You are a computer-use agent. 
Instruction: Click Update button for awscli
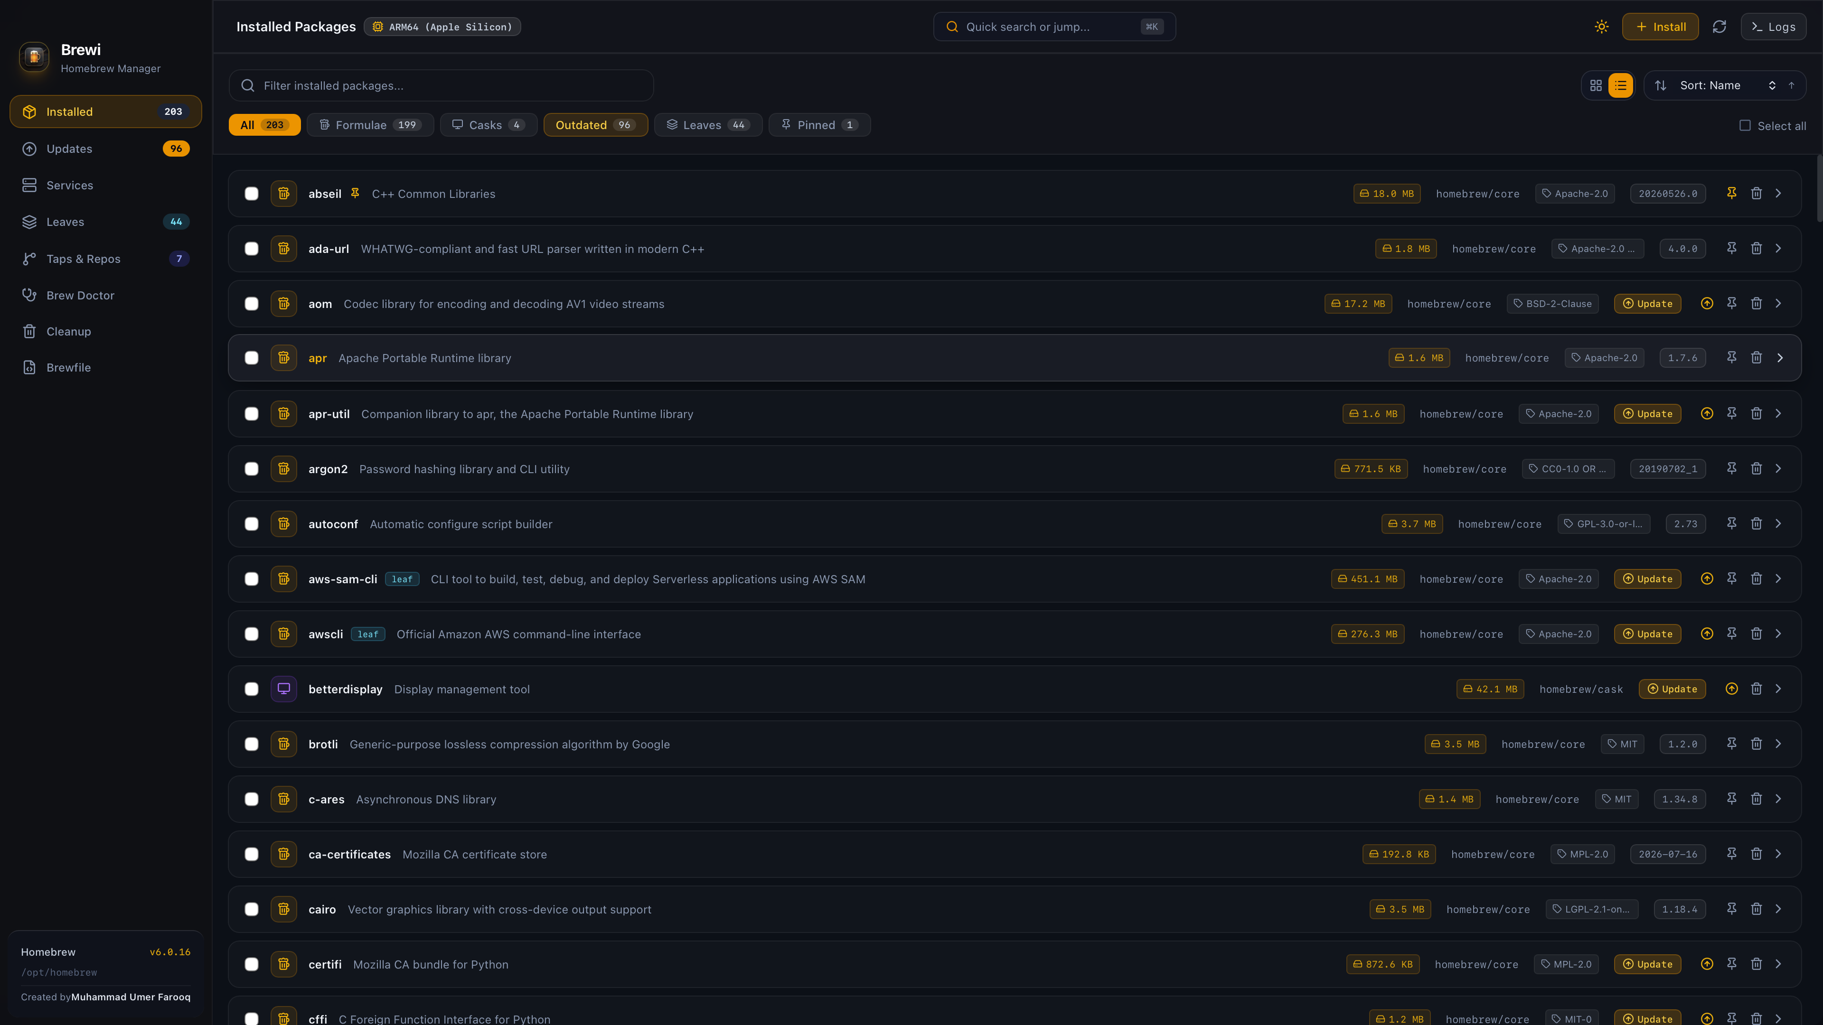(1647, 634)
